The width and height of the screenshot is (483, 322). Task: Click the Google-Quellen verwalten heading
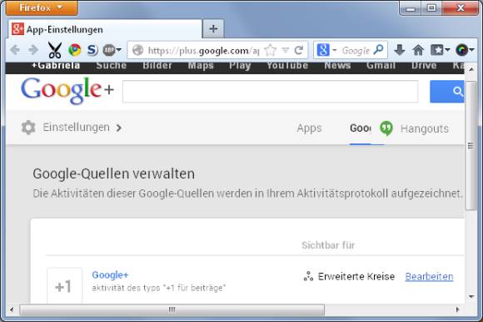(x=113, y=174)
